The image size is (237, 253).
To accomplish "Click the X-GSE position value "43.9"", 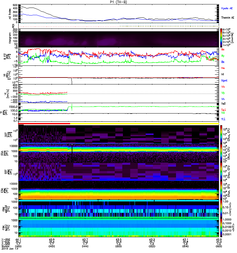I will (x=52, y=239).
